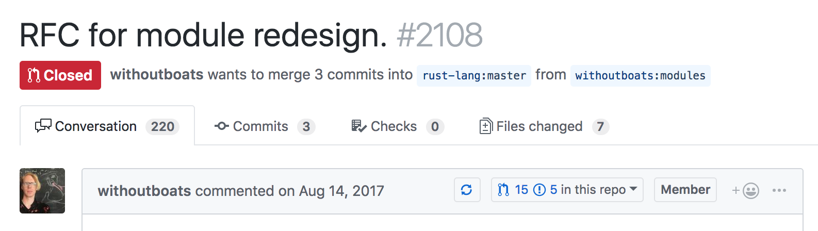Click the Files changed diff icon
Viewport: 818px width, 231px height.
coord(485,126)
